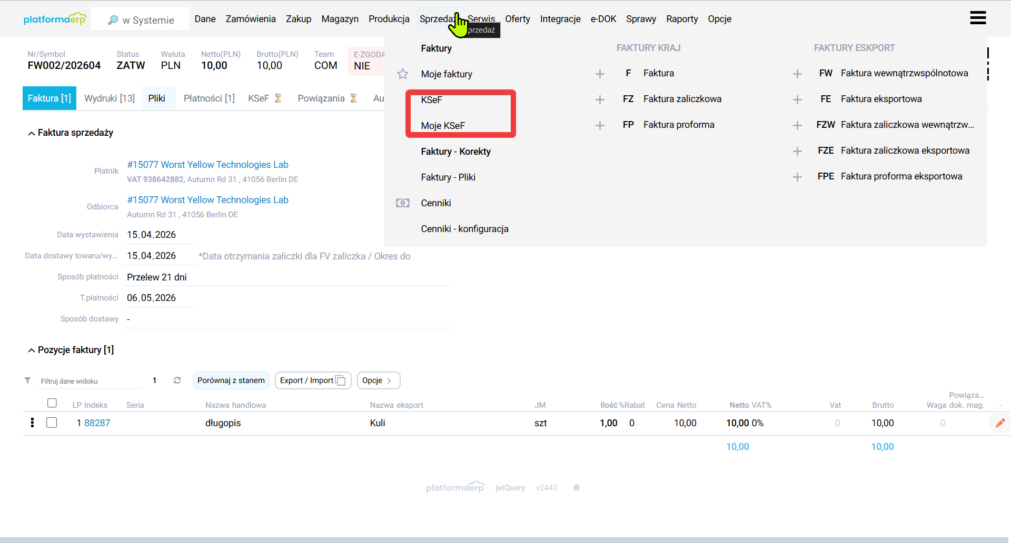Click plus icon next to Faktura zaliczkowa
This screenshot has width=1011, height=543.
[x=600, y=99]
